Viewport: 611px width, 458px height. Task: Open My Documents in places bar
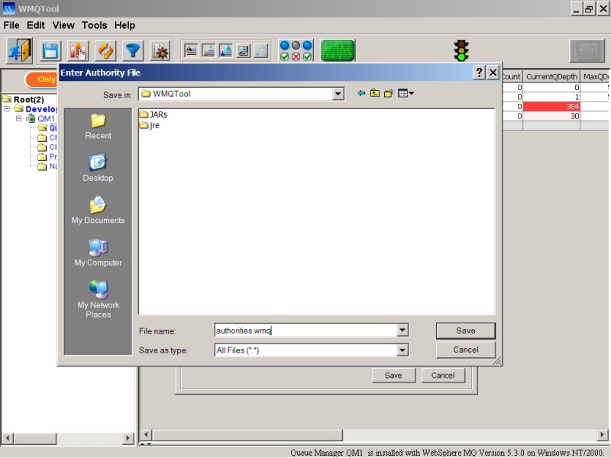[x=99, y=211]
